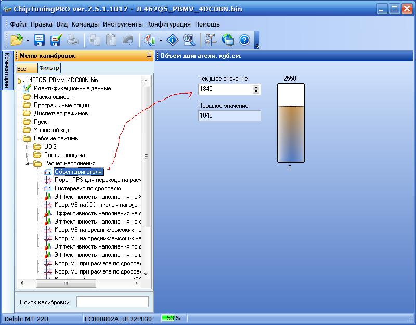Switch to the Фильтр tab
Screen dimensions: 416x325
[x=49, y=68]
